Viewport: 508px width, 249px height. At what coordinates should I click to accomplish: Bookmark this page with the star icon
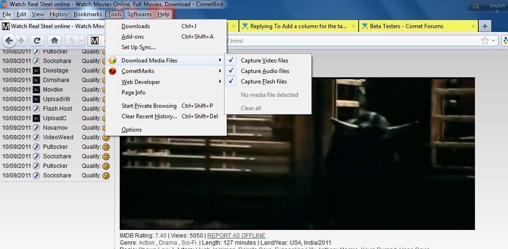pos(485,41)
